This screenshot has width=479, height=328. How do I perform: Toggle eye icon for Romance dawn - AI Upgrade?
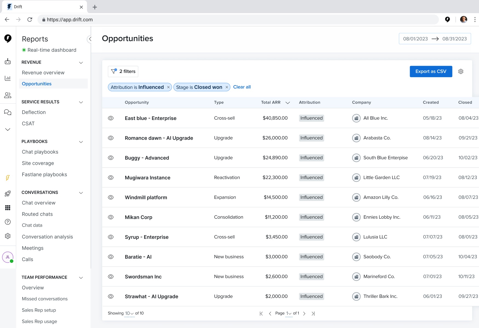click(111, 138)
